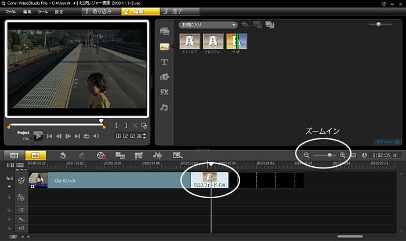Open the Title library T icon
406x241 pixels.
click(x=164, y=62)
